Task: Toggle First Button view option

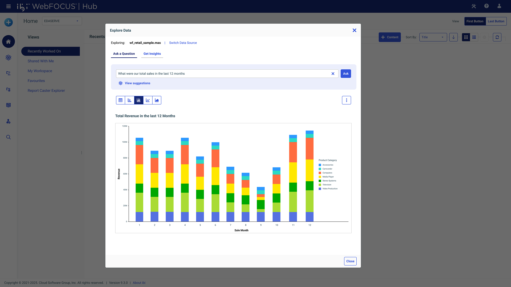Action: (475, 21)
